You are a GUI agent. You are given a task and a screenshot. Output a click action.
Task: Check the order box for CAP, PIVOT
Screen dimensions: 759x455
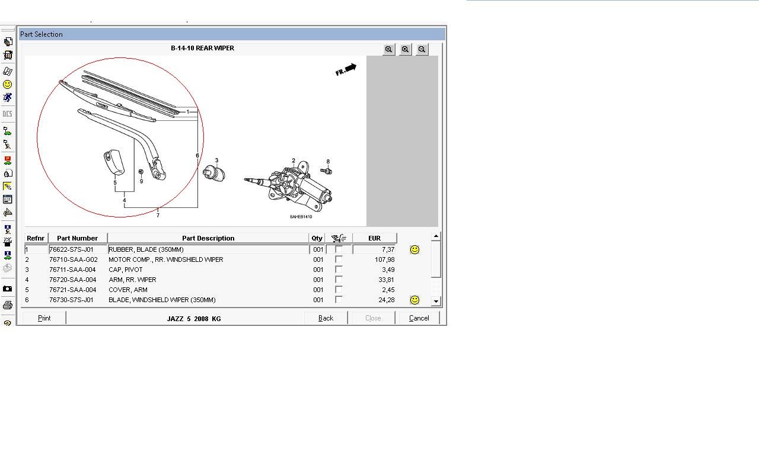[339, 270]
